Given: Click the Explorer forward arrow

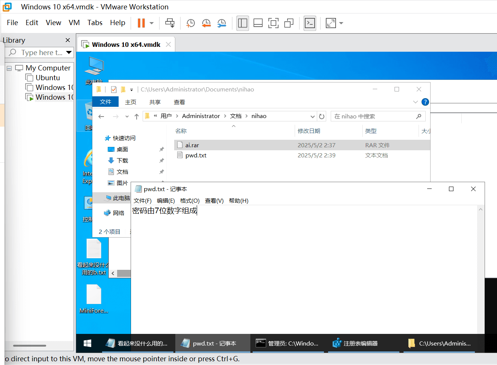Looking at the screenshot, I should tap(116, 117).
